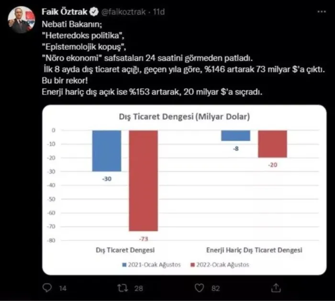This screenshot has width=335, height=301.
Task: Open the Dış Ticaret Dengesi chart image
Action: tap(184, 190)
